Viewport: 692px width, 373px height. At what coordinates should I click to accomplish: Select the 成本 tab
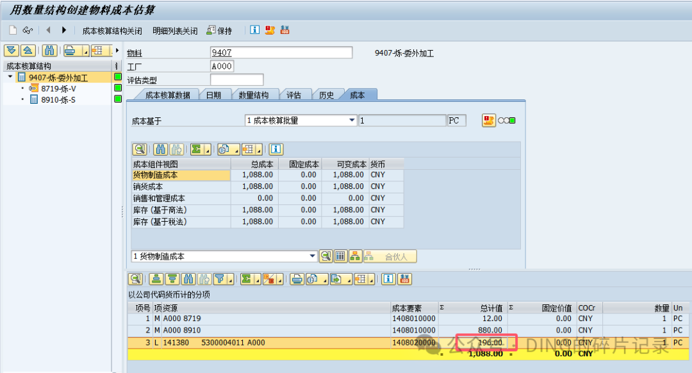tap(357, 95)
